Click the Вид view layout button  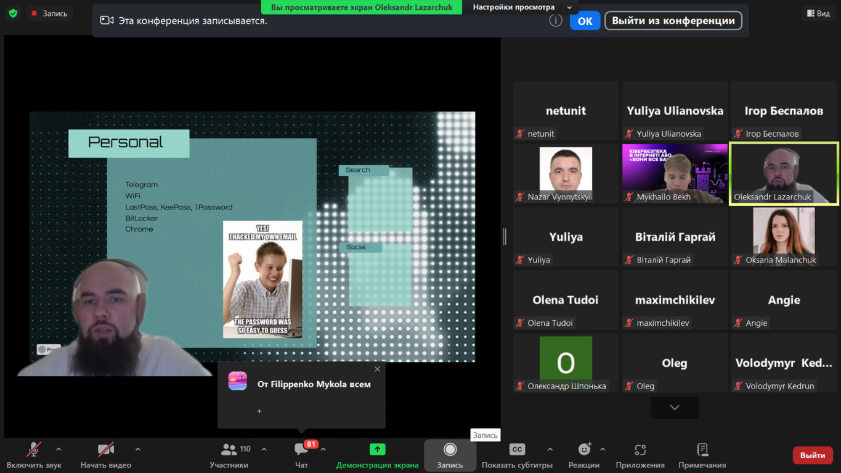tap(818, 13)
